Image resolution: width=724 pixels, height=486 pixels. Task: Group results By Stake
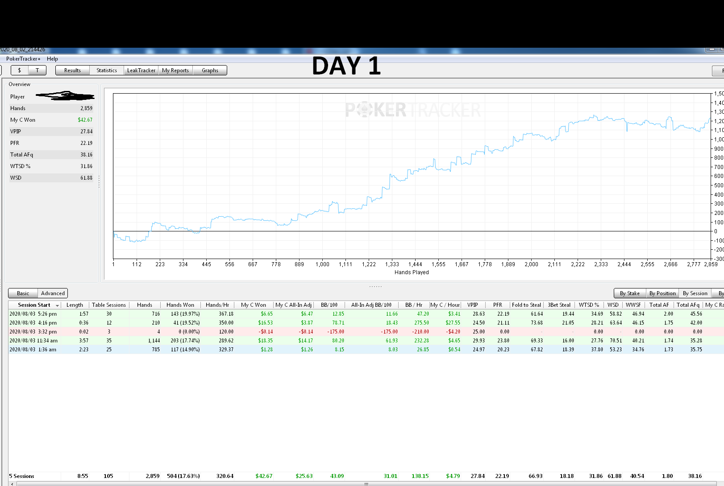(x=630, y=293)
